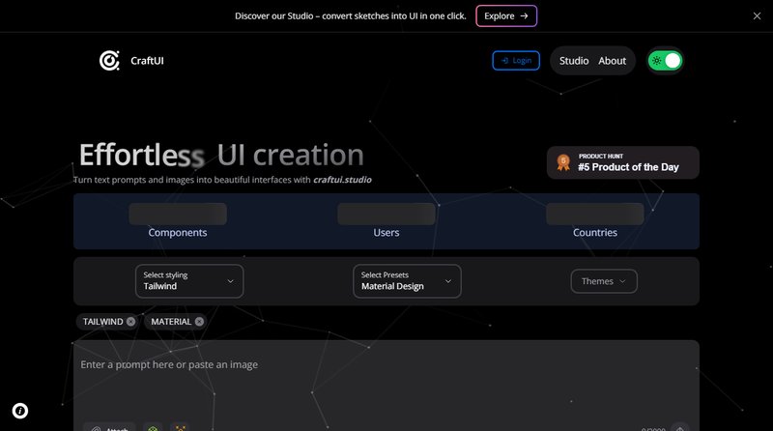Click the Product Hunt medal badge

point(563,162)
